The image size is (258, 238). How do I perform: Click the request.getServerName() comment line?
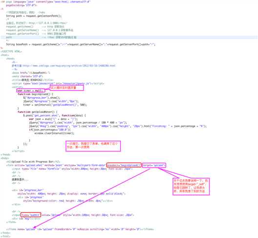pos(40,30)
